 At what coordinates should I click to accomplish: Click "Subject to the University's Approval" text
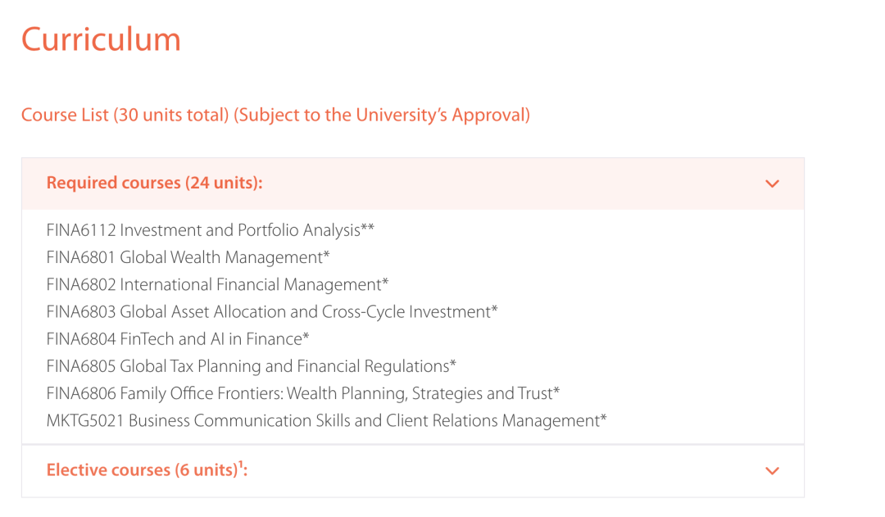(x=382, y=116)
